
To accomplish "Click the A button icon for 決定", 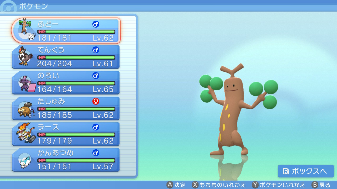I will click(170, 185).
